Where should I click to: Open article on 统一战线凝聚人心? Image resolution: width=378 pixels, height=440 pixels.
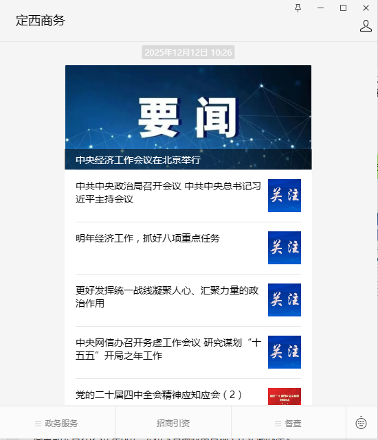coord(188,300)
